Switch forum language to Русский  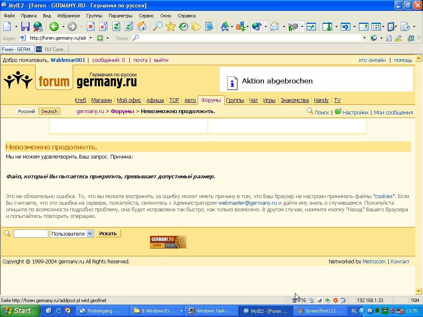pos(26,111)
